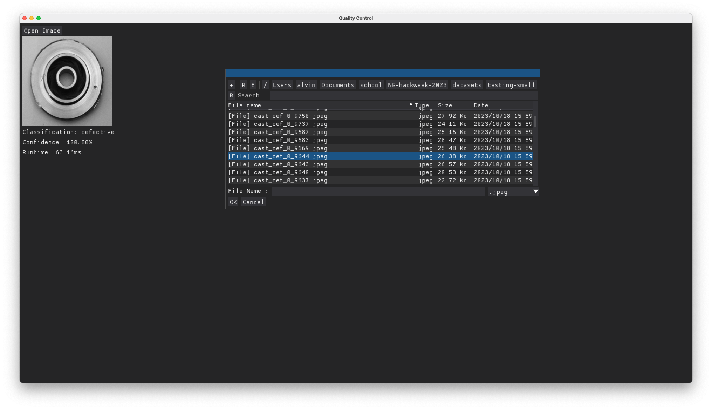Navigate to the datasets path segment
The image size is (712, 409).
467,85
